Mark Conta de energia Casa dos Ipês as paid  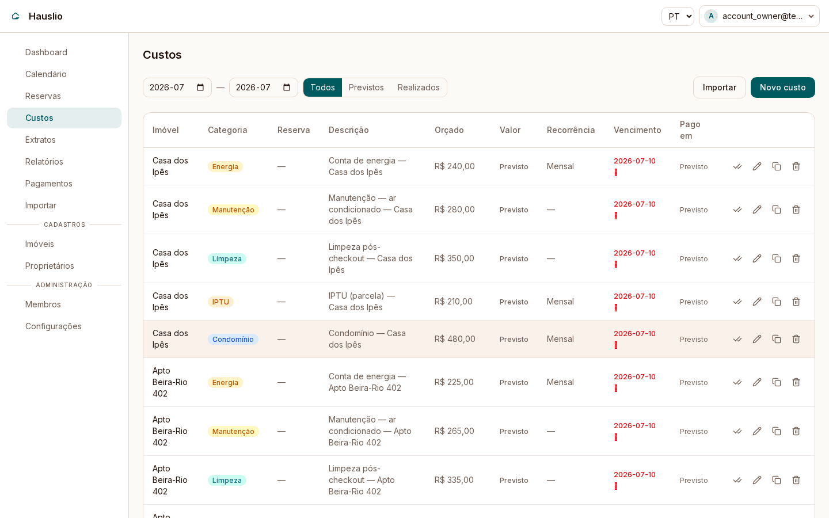click(737, 166)
